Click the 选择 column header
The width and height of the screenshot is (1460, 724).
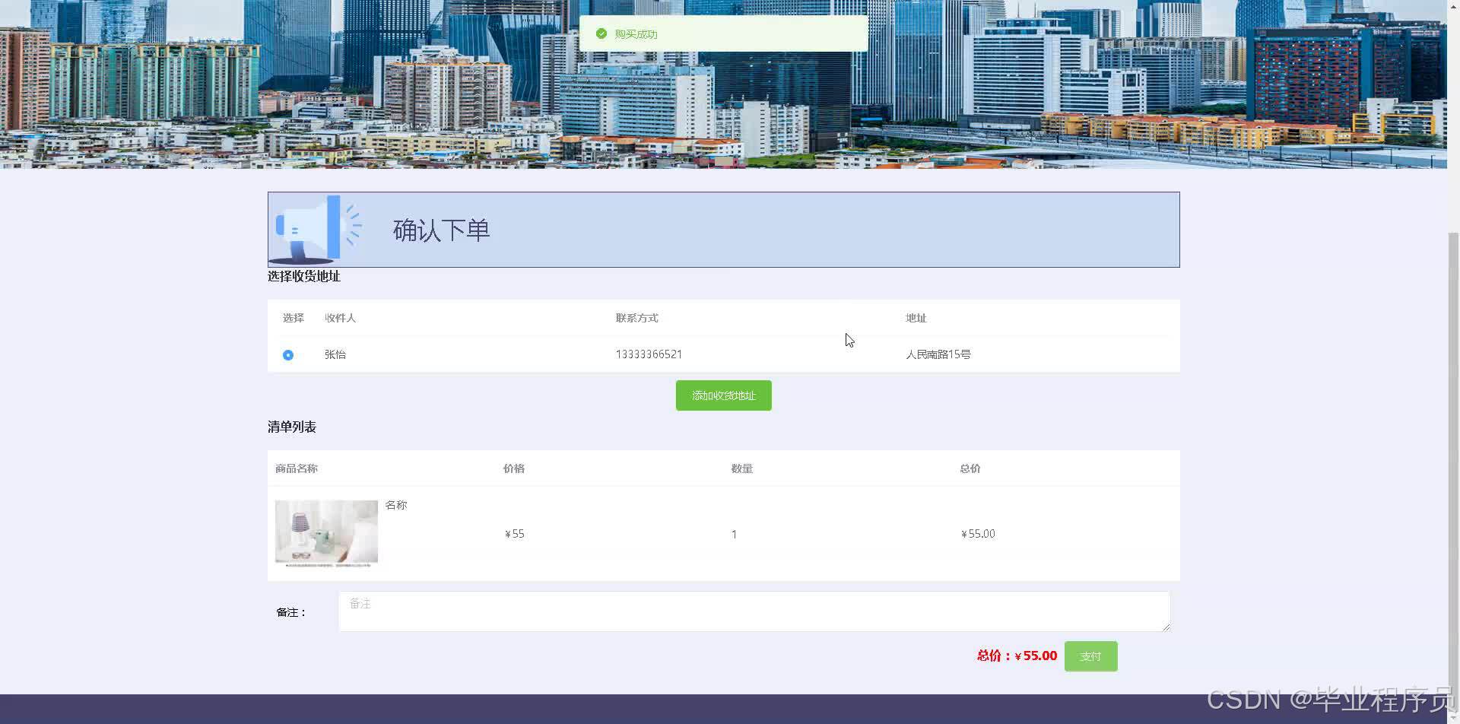tap(294, 318)
